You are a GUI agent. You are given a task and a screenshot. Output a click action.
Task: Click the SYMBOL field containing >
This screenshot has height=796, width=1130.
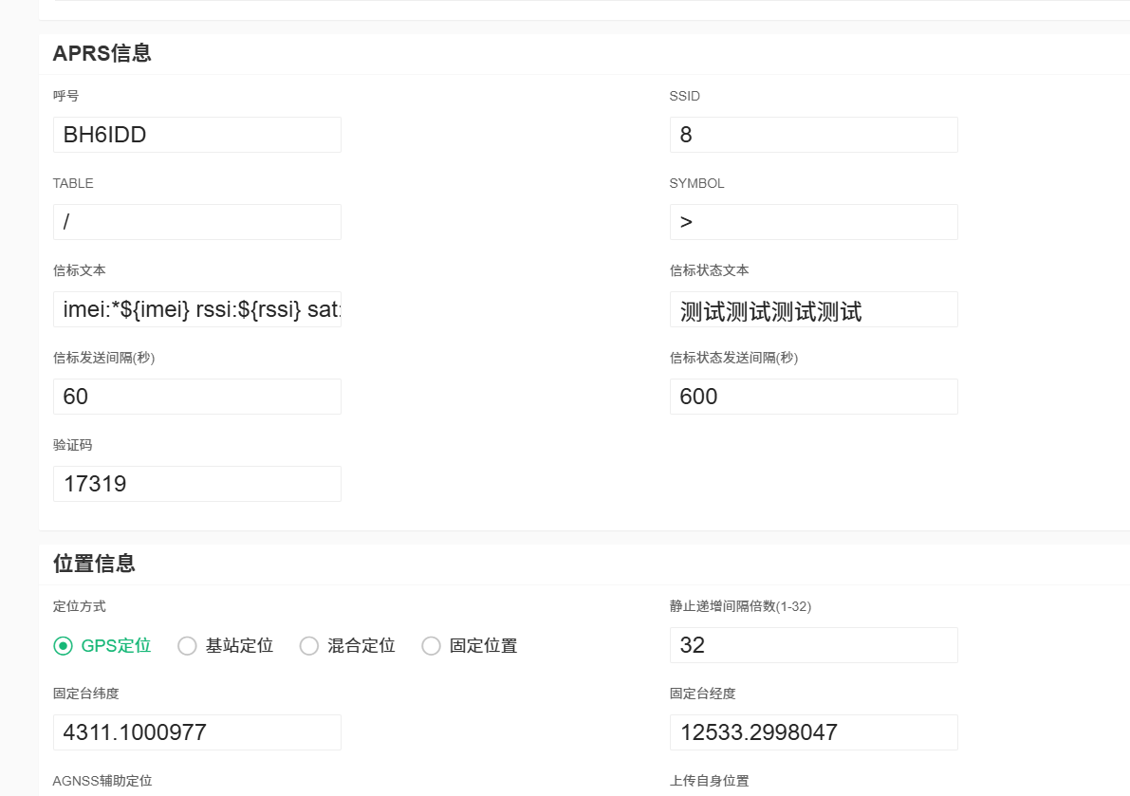812,221
